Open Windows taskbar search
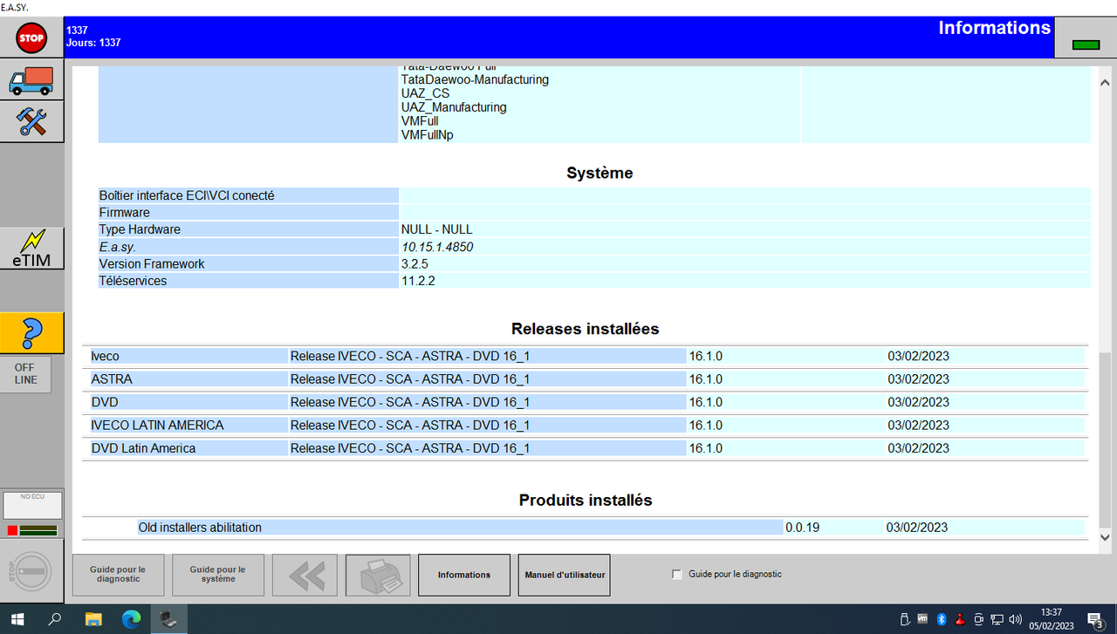1117x634 pixels. 54,619
